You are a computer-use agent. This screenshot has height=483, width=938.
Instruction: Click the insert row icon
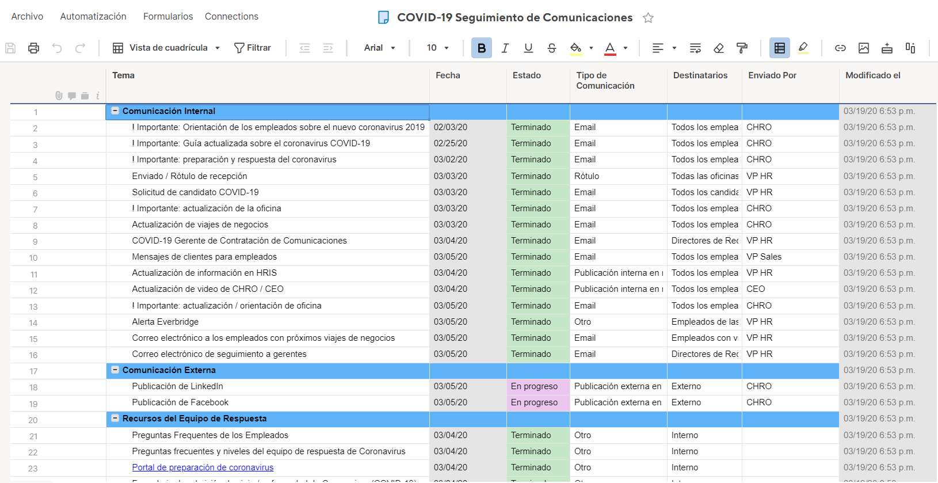tap(887, 48)
